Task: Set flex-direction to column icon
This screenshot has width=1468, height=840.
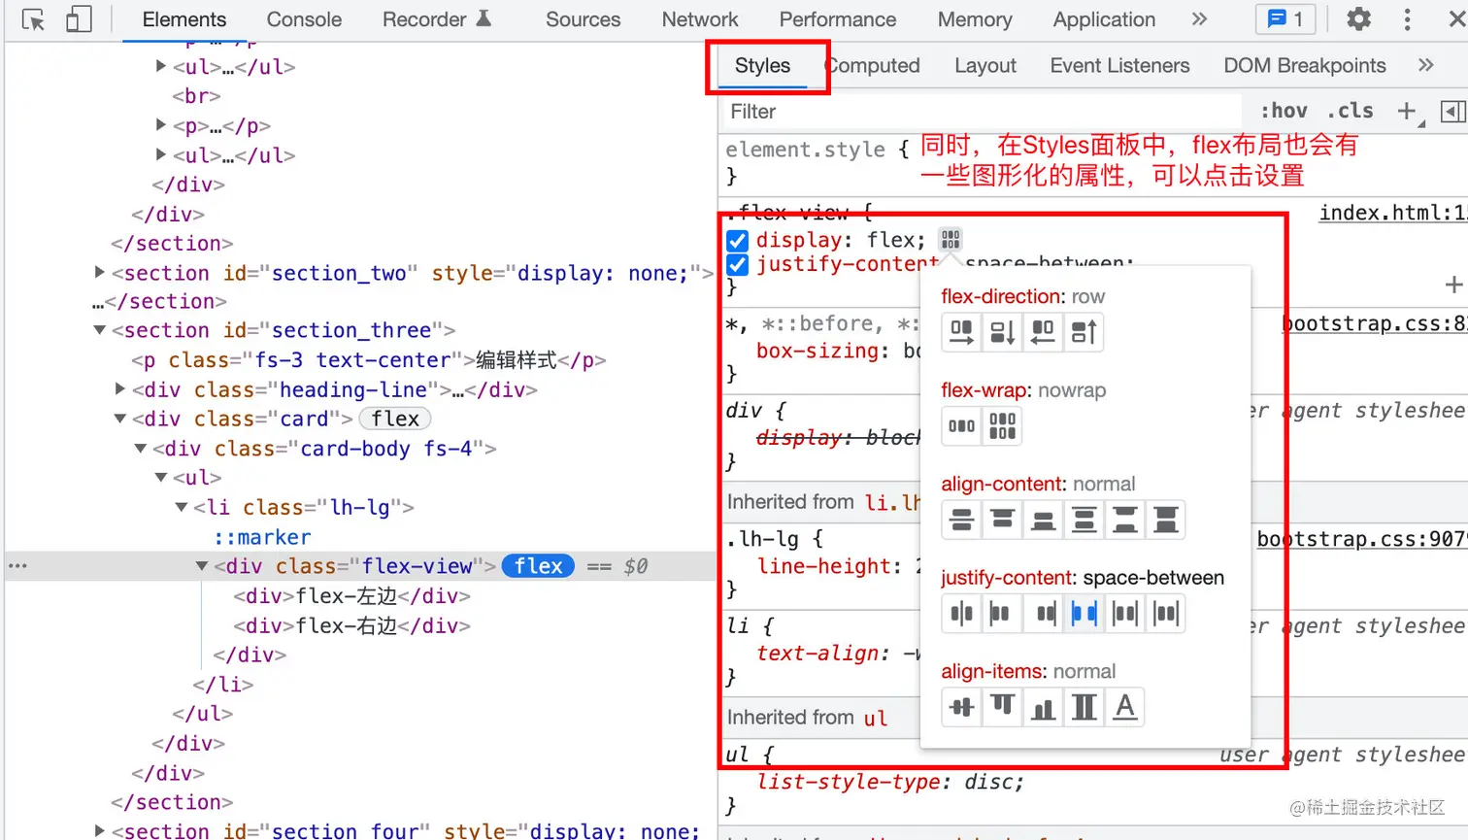Action: pos(1002,332)
